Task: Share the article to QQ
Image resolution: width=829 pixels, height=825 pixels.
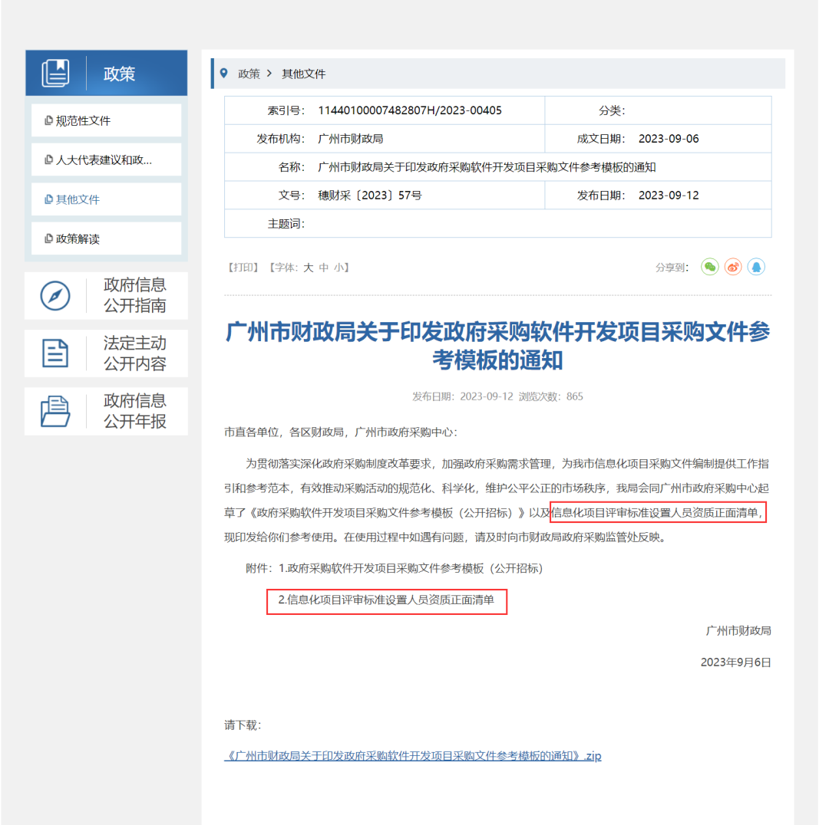Action: (x=756, y=267)
